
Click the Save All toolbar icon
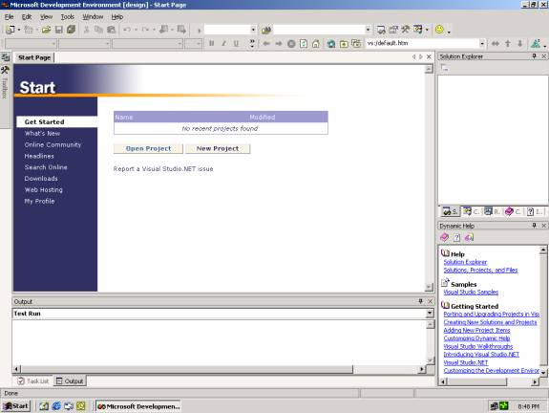[71, 30]
